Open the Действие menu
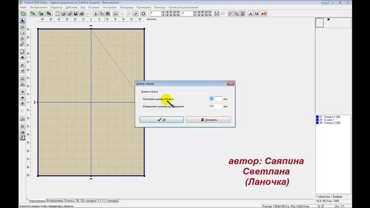The image size is (370, 208). click(x=71, y=8)
